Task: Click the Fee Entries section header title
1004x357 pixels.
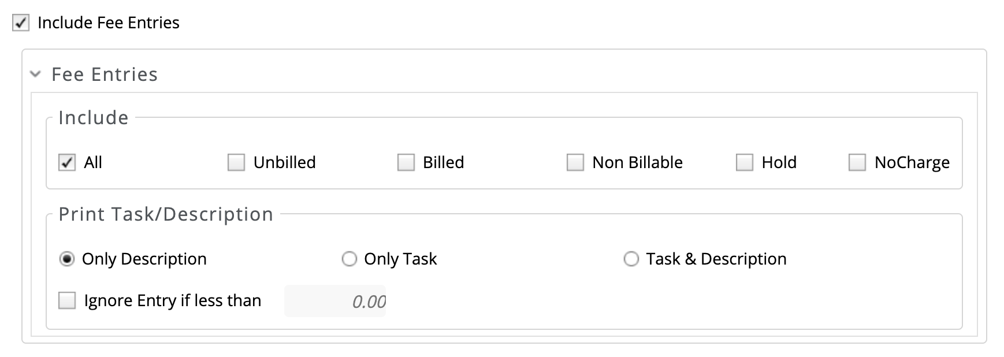Action: point(105,74)
